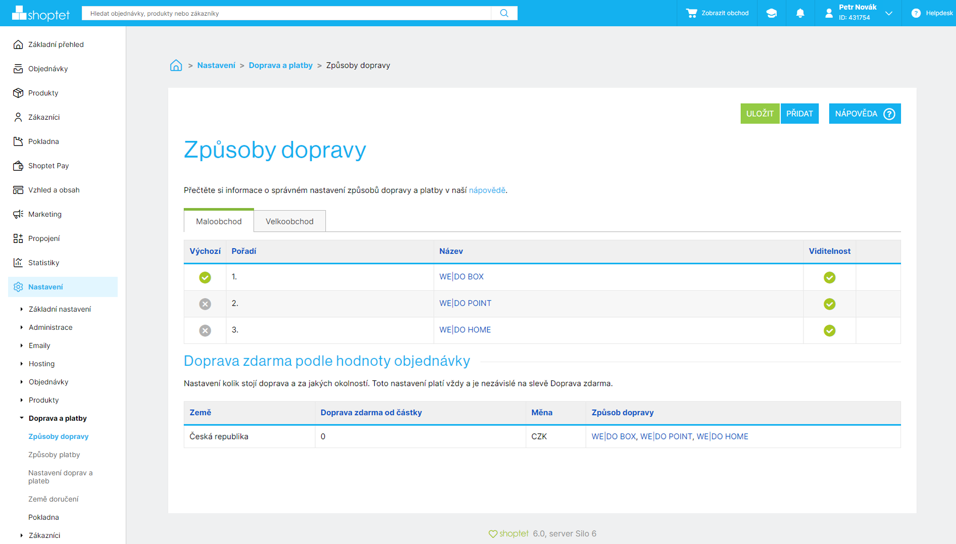956x544 pixels.
Task: Expand Administrace submenu
Action: point(22,327)
